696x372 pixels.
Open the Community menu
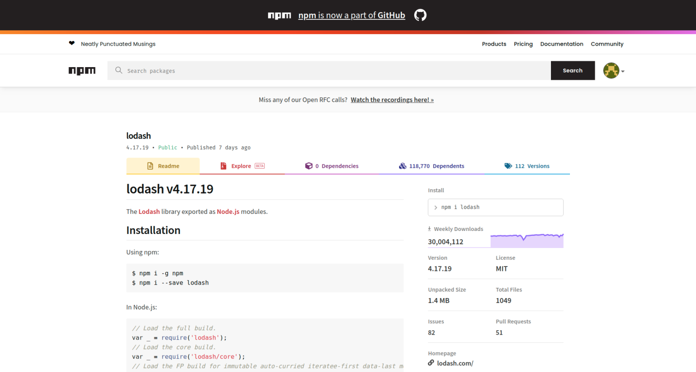pos(607,44)
